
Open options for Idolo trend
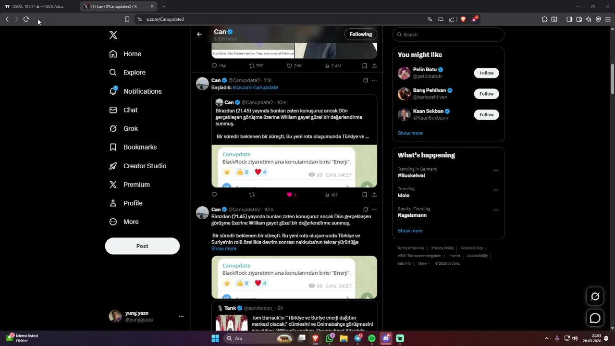point(496,190)
